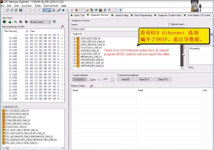Click the tree list scroll-down arrow
The image size is (214, 150).
pos(182,68)
